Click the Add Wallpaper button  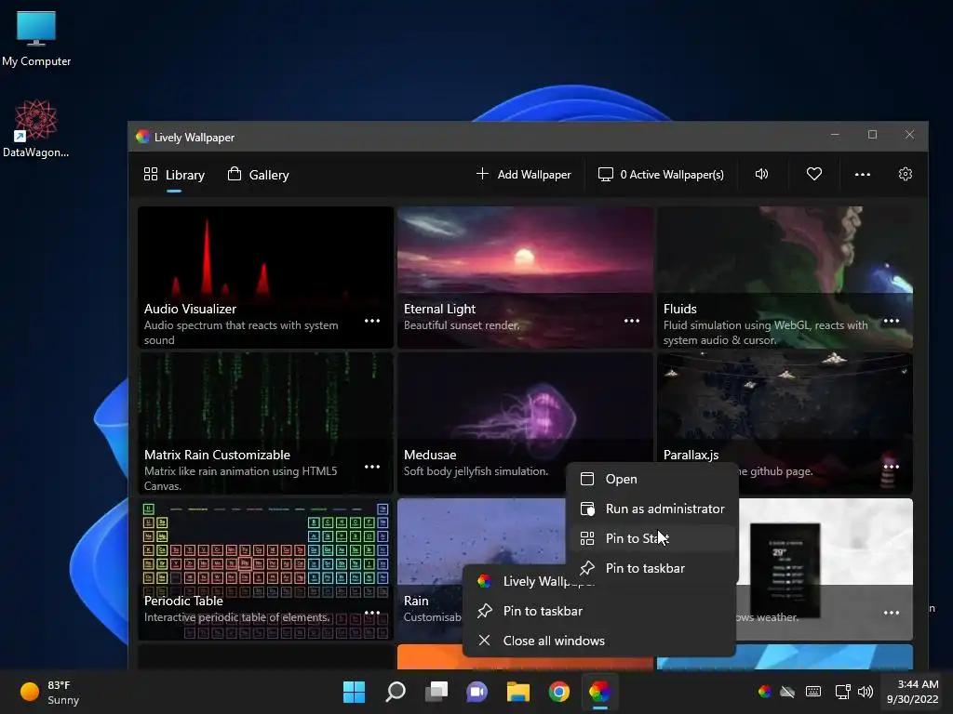[x=523, y=174]
